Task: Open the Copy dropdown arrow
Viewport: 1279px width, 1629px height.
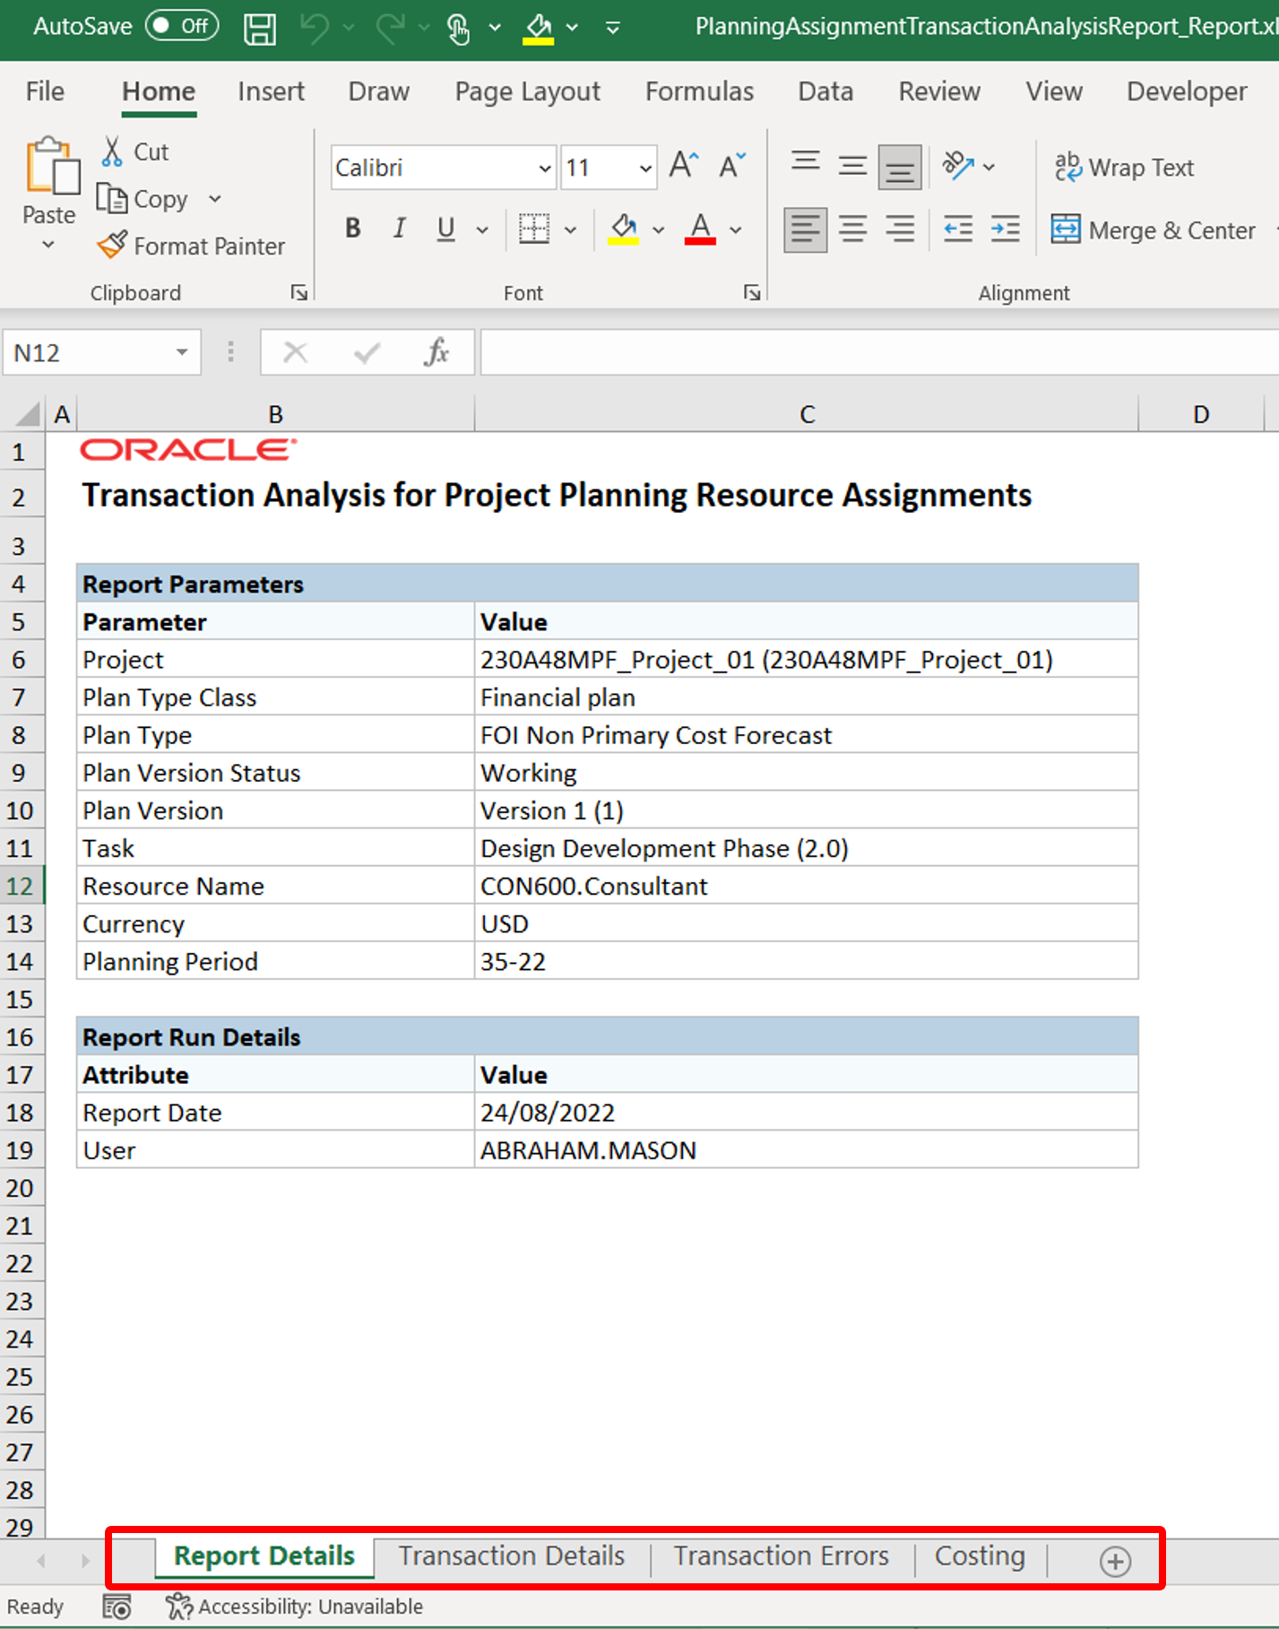Action: (214, 199)
